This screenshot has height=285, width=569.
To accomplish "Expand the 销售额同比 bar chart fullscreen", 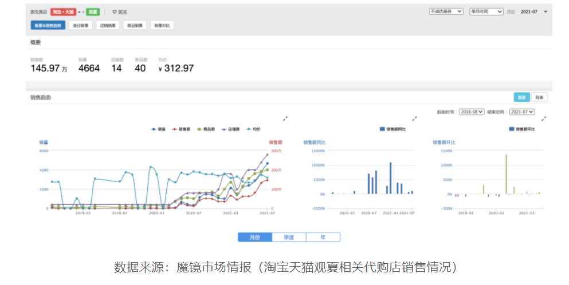I will pyautogui.click(x=414, y=118).
